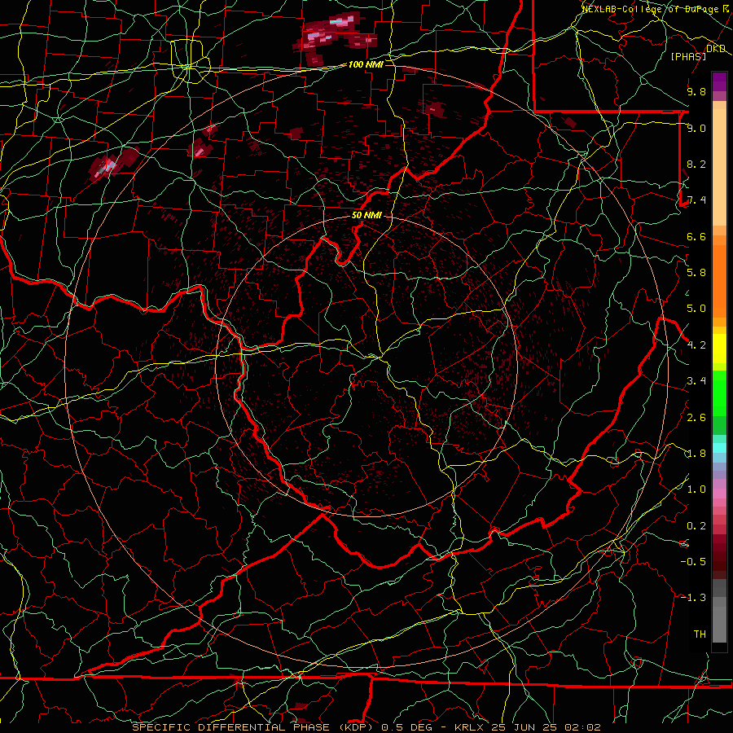The height and width of the screenshot is (733, 733).
Task: Click the pink-cyan radar echo along the far west edge of the 100 NMI ring
Action: [113, 164]
